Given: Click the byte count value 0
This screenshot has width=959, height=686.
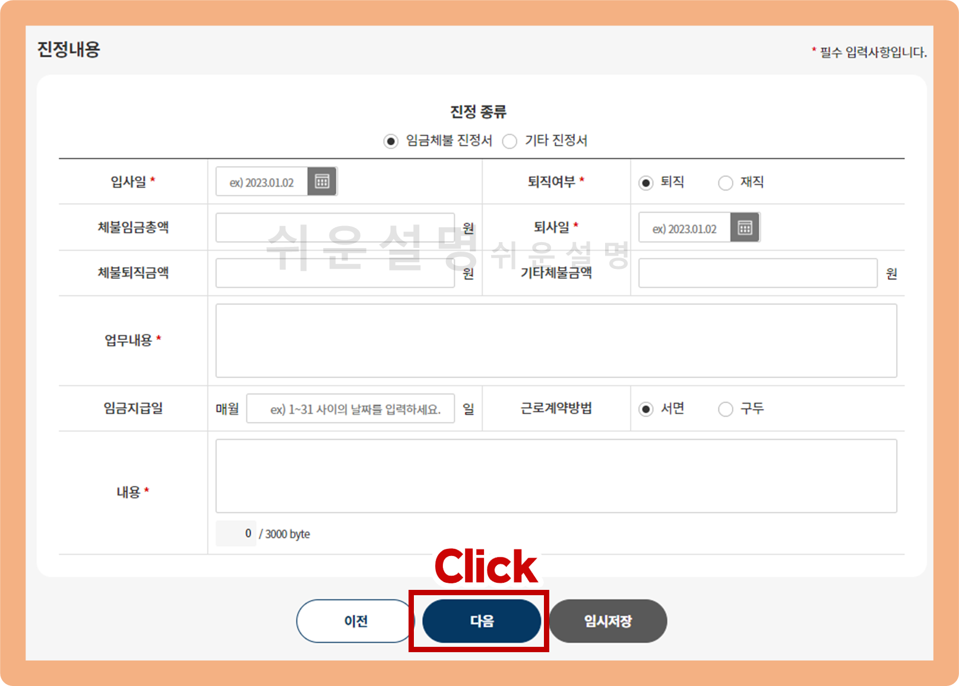Looking at the screenshot, I should 248,533.
